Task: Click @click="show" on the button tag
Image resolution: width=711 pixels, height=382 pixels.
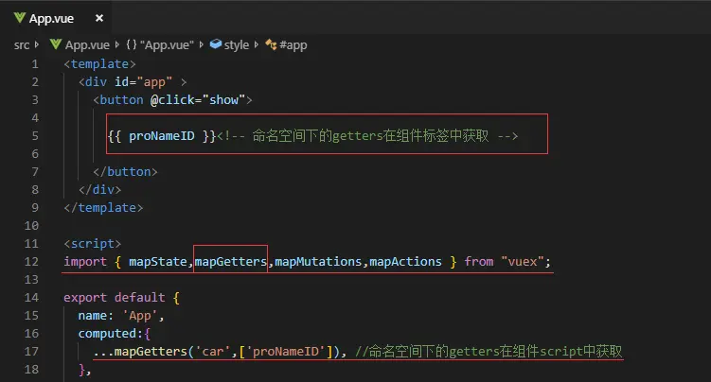Action: coord(198,100)
